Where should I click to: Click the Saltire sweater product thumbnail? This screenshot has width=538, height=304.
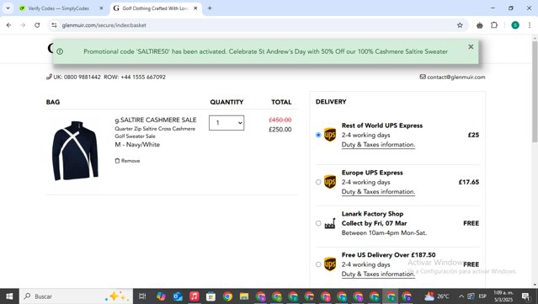coord(75,151)
